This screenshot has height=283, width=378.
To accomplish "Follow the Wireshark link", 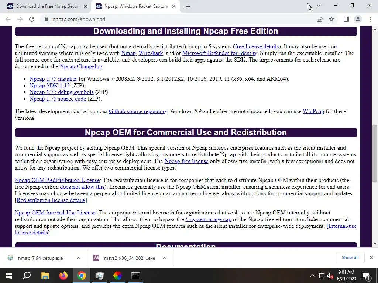I will click(151, 53).
